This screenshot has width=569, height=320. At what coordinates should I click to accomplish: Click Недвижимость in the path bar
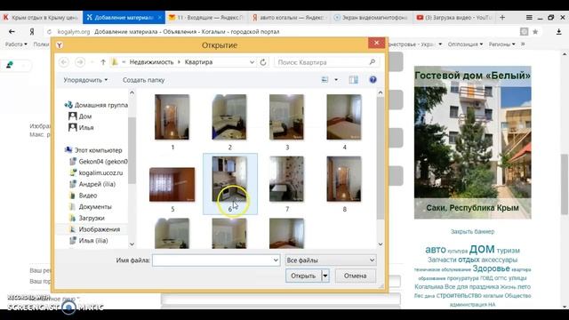[152, 62]
